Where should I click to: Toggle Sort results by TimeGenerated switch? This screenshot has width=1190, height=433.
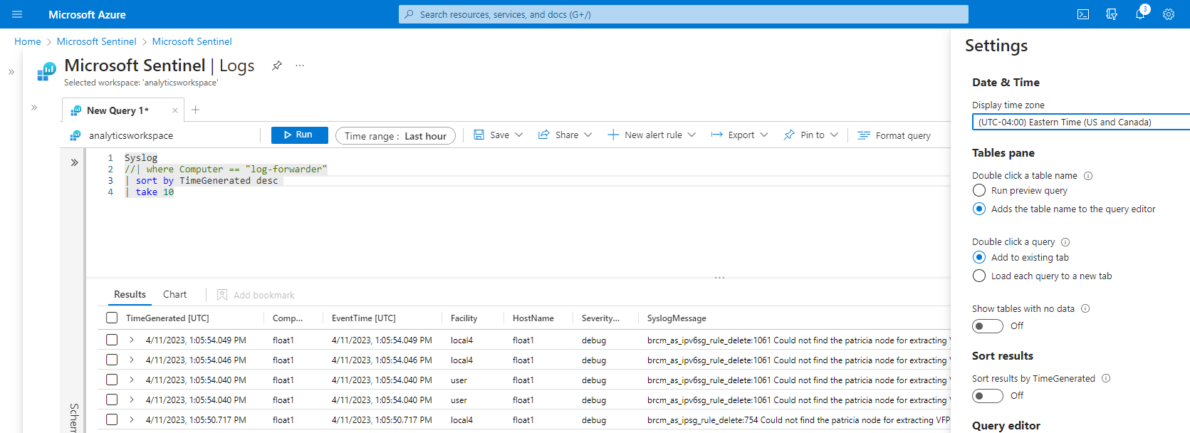click(988, 396)
